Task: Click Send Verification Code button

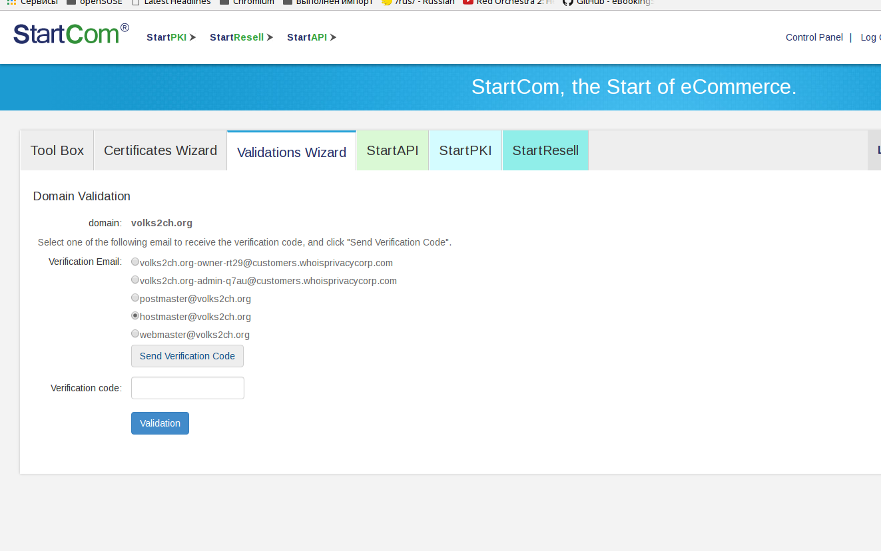Action: (x=187, y=356)
